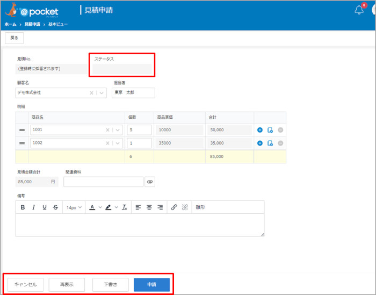Image resolution: width=376 pixels, height=295 pixels.
Task: Click the status field
Action: point(122,69)
